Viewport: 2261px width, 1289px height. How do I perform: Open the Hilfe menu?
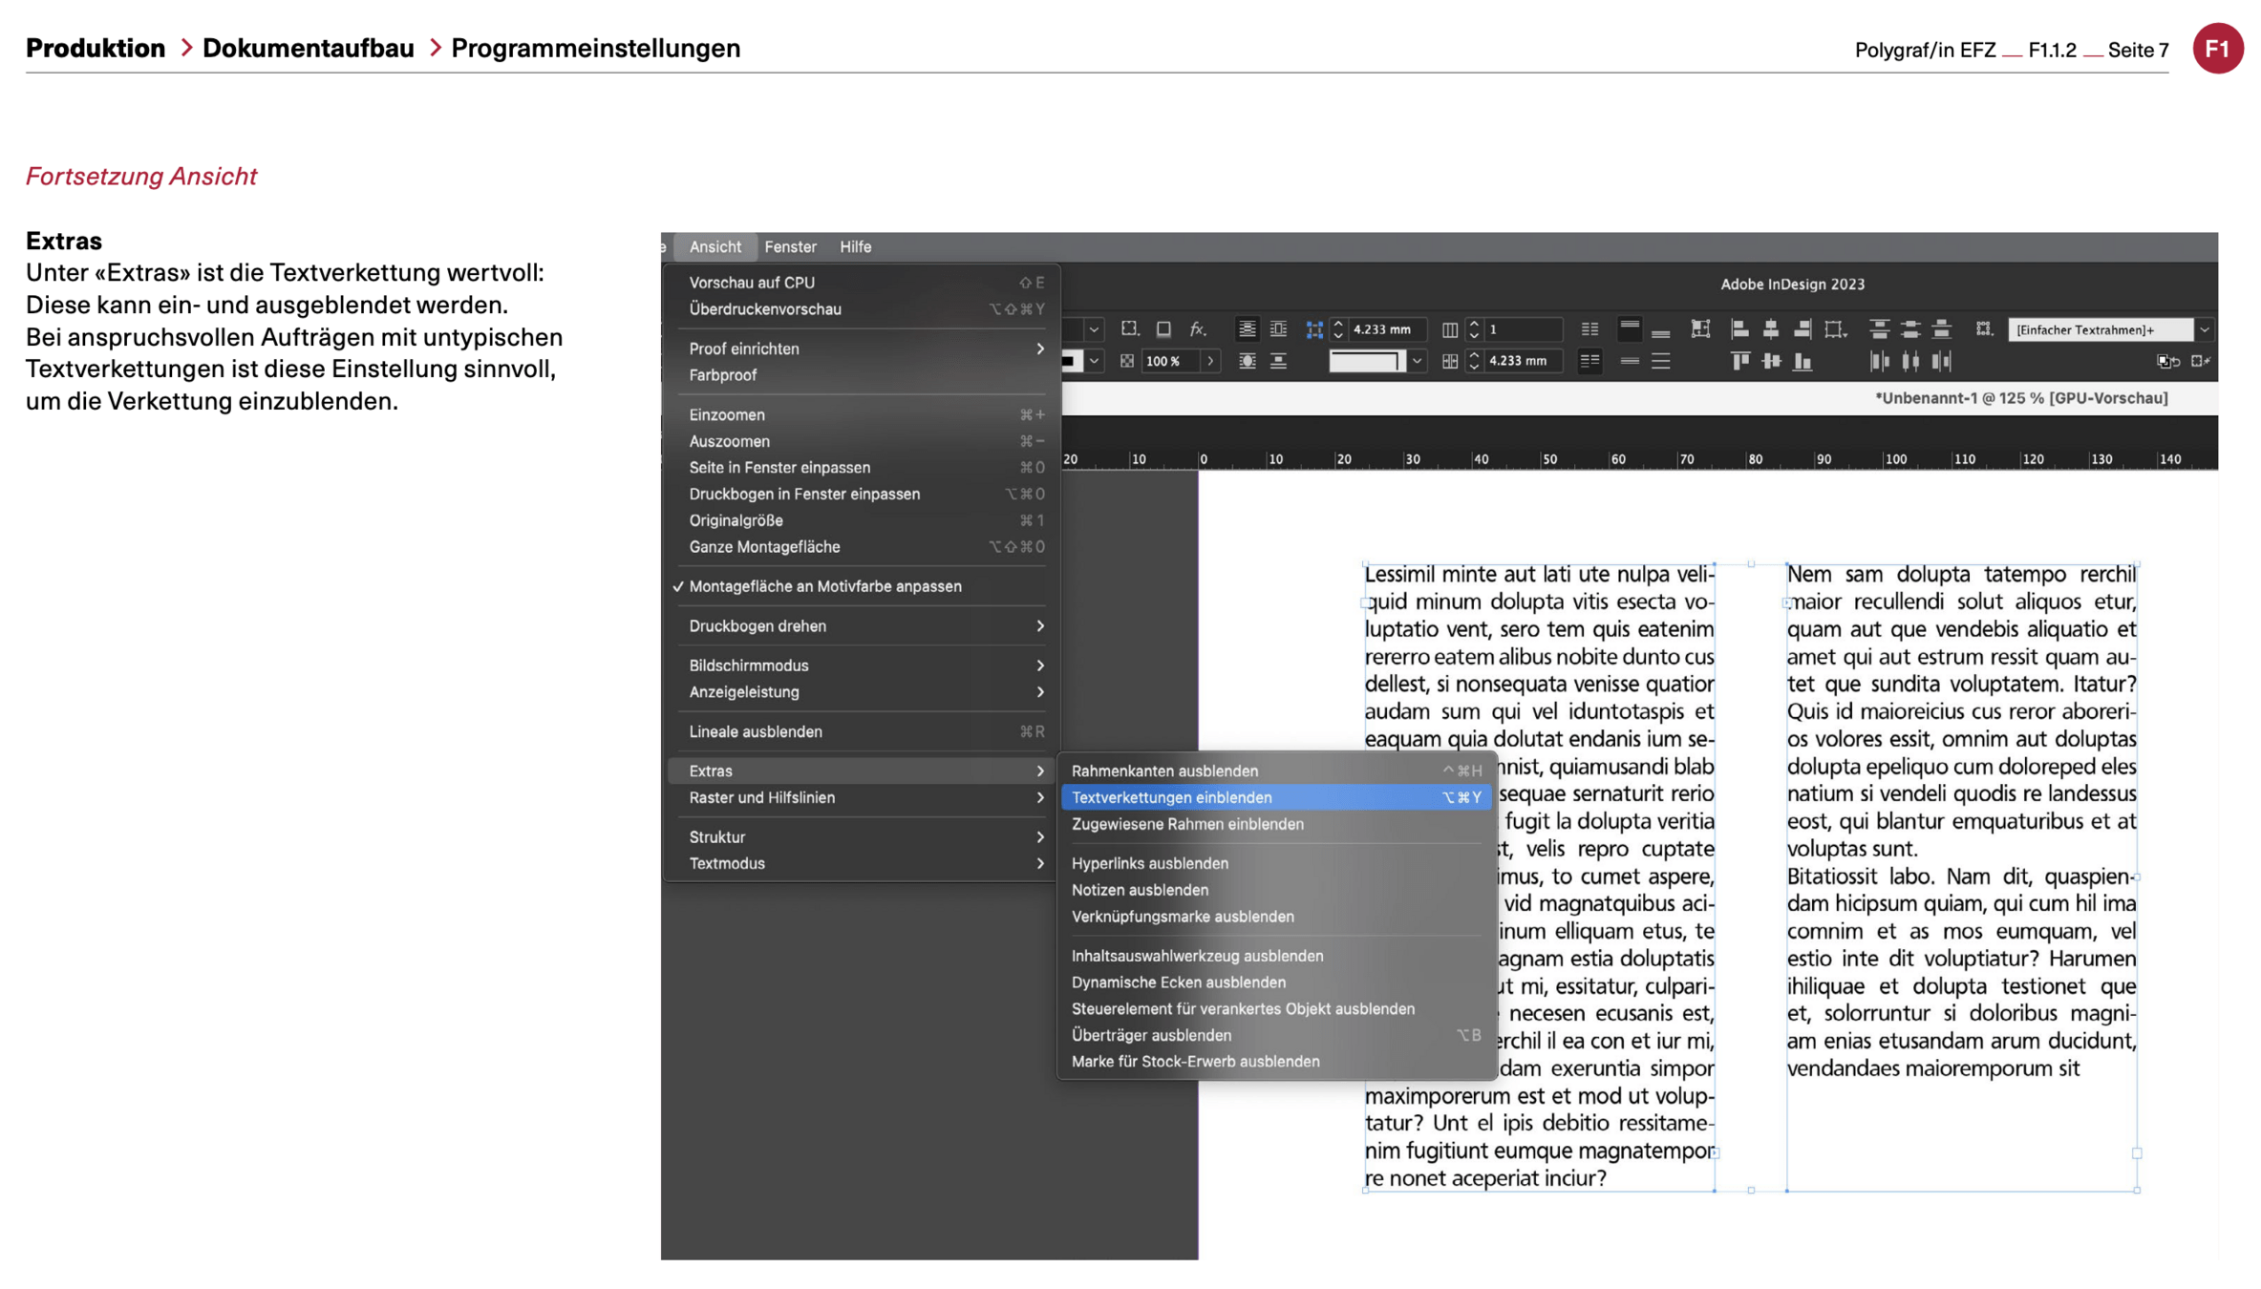855,246
